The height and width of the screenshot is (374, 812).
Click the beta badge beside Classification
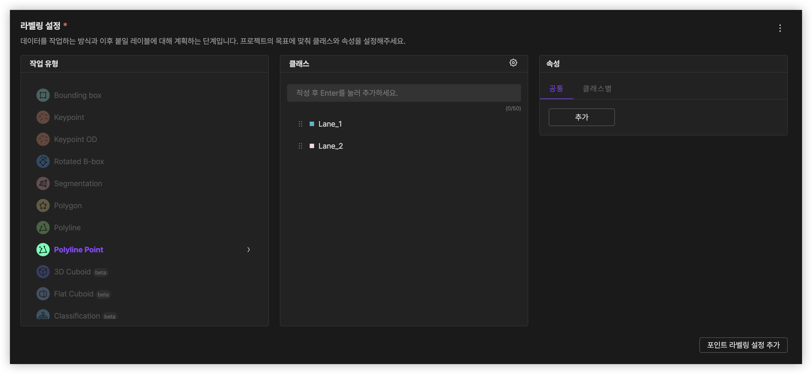coord(110,316)
